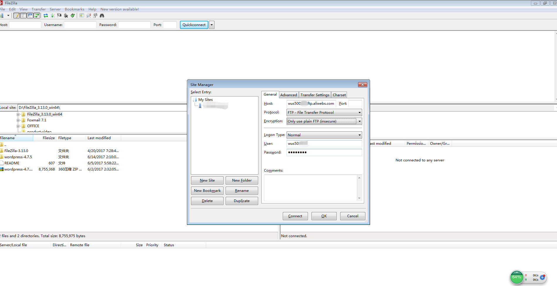Toggle the remote directory tree icon
This screenshot has width=557, height=286.
point(30,15)
